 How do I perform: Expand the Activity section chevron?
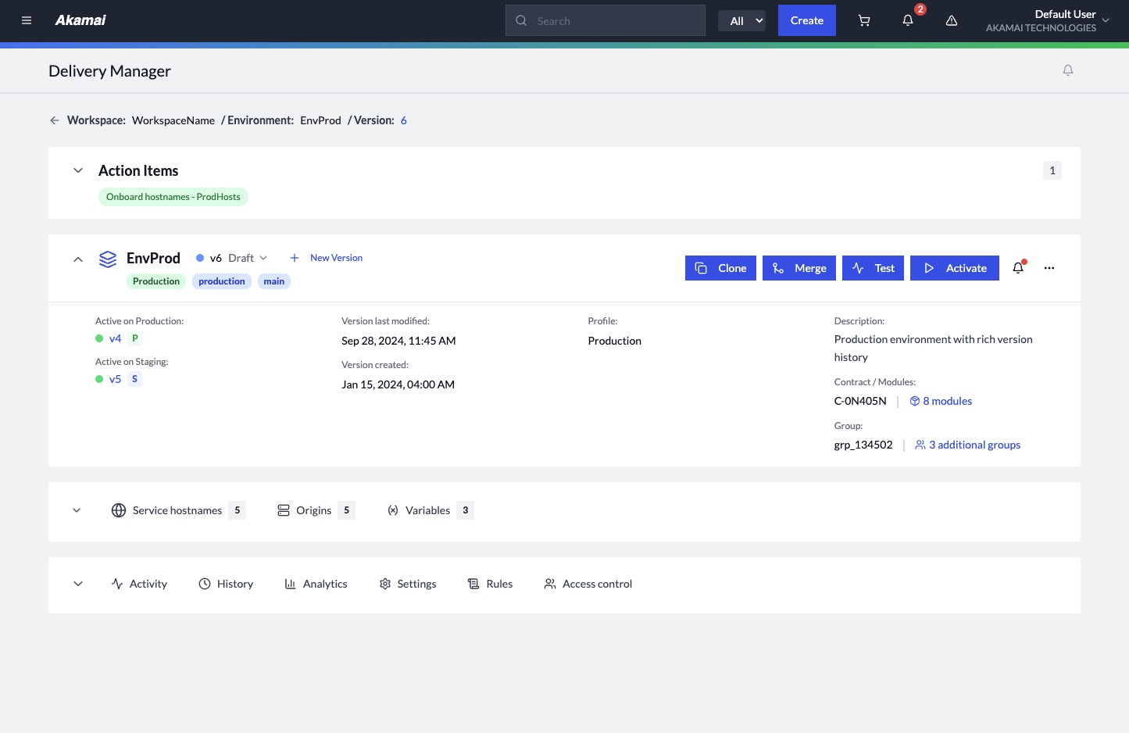(x=78, y=584)
